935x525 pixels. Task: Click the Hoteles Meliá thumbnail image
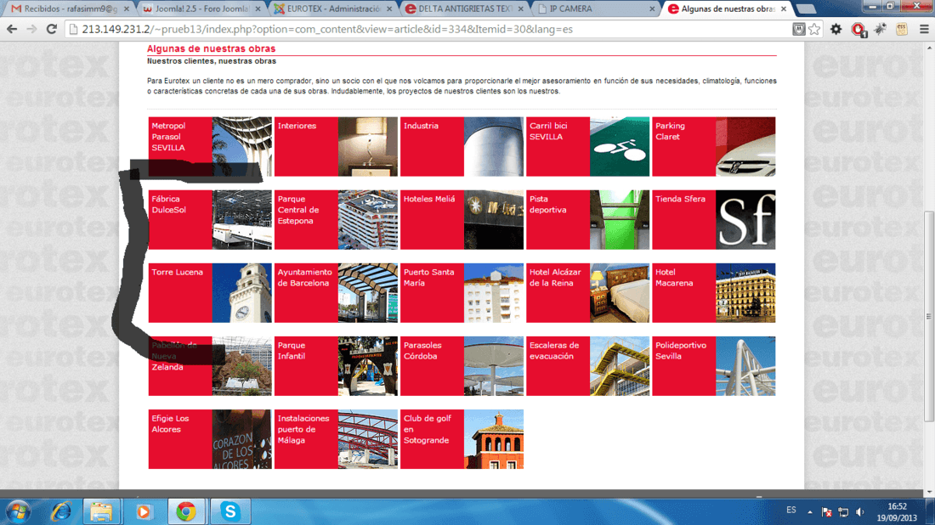(494, 220)
